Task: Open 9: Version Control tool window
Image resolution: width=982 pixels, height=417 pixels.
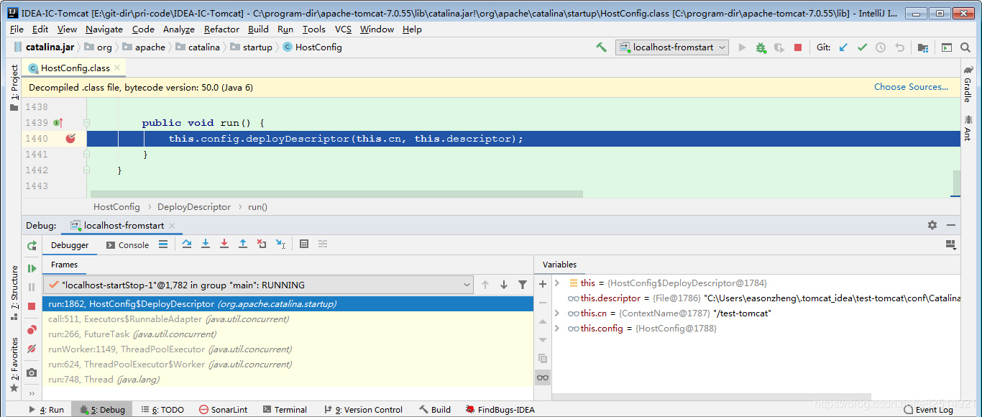Action: click(363, 410)
